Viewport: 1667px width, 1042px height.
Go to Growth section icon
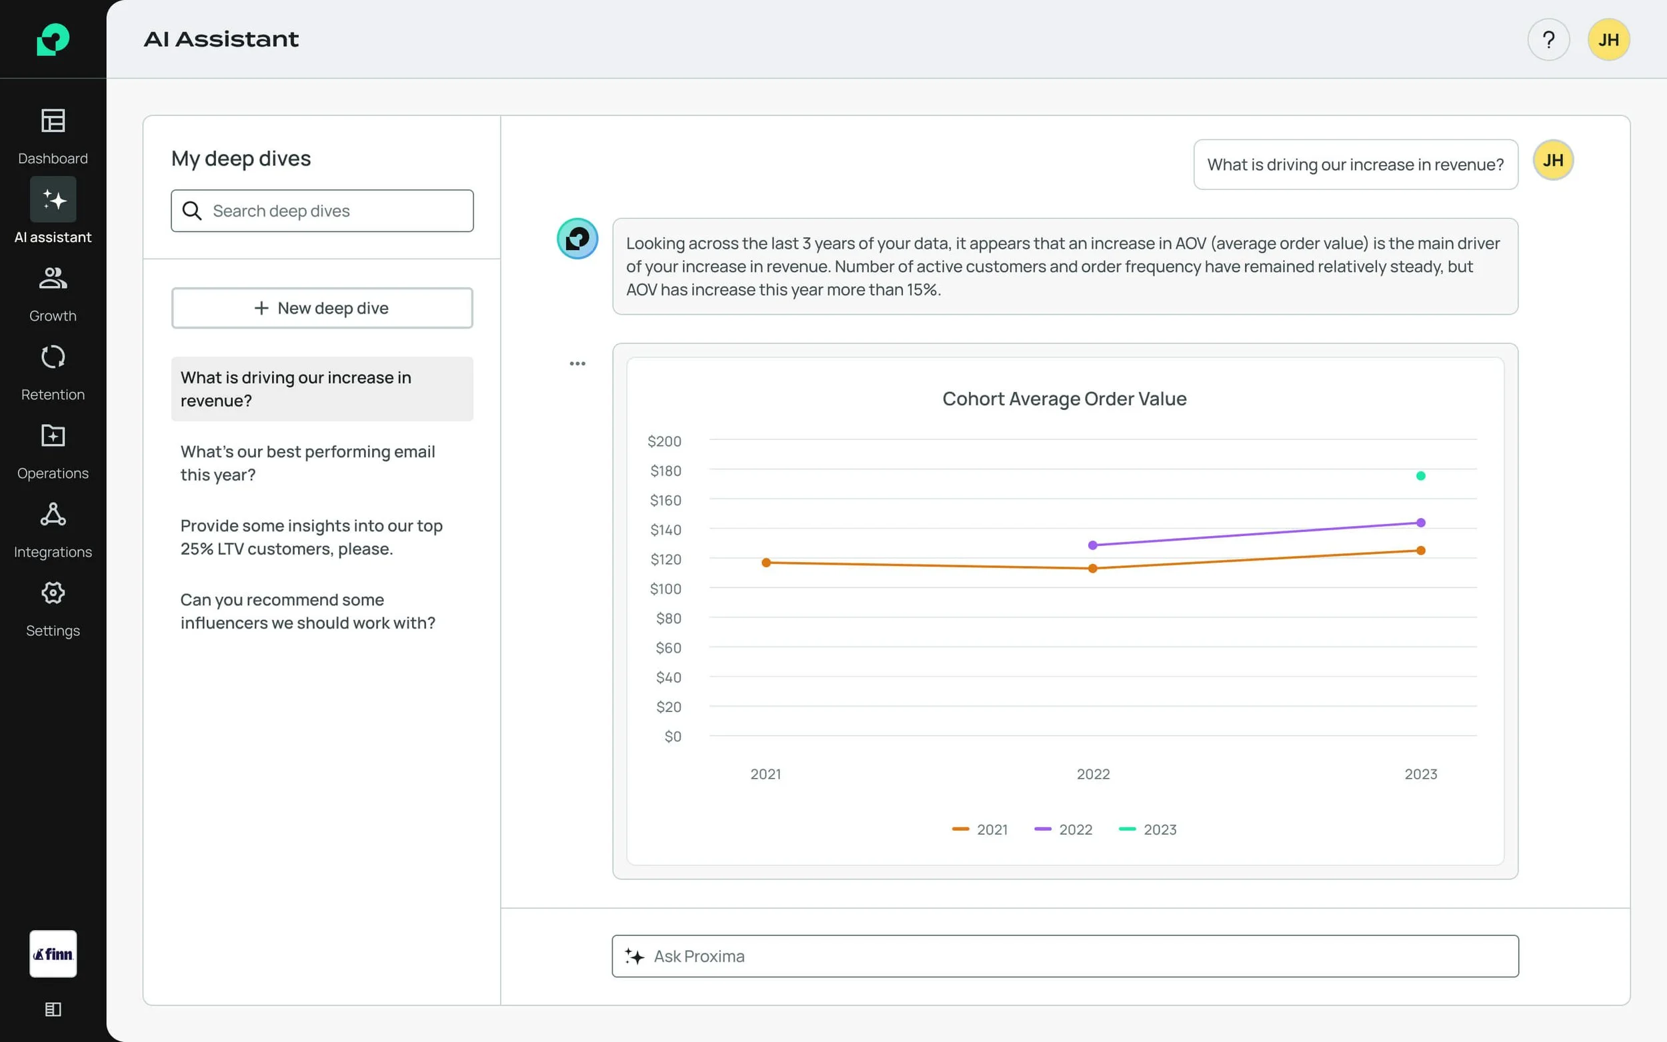click(53, 279)
